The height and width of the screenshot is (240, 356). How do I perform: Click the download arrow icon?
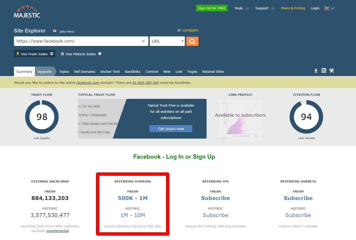tap(316, 70)
